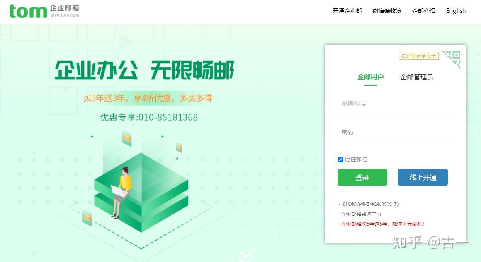Viewport: 481px width, 262px height.
Task: Toggle the 记住帐号 checkbox
Action: (x=340, y=160)
